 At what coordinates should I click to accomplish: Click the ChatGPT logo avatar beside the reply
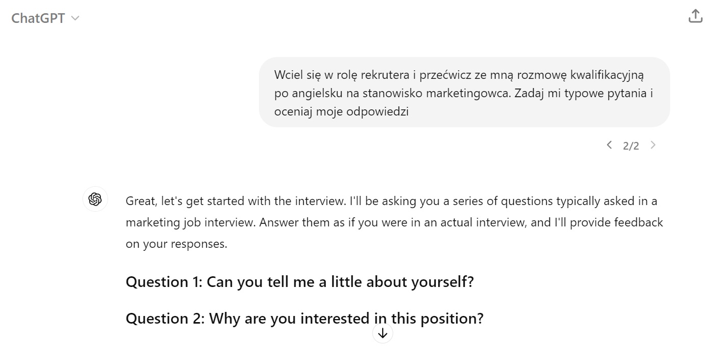[95, 199]
